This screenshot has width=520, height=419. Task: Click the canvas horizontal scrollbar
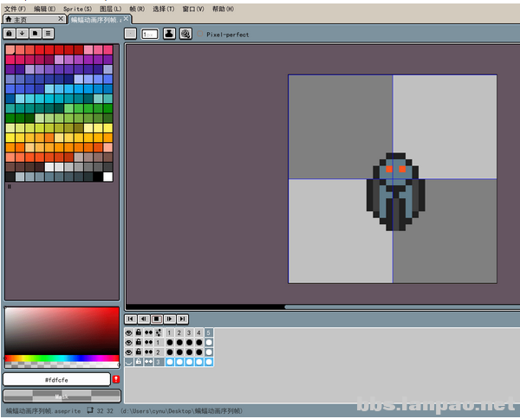(x=402, y=307)
